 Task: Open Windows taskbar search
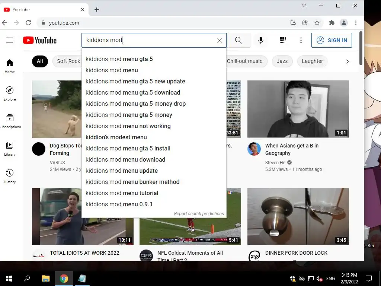pos(27,279)
